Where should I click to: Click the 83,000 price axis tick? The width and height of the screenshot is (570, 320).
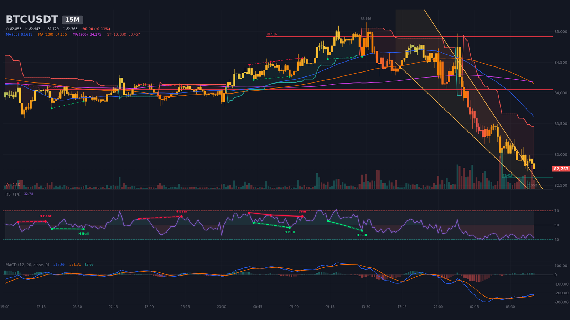click(561, 155)
